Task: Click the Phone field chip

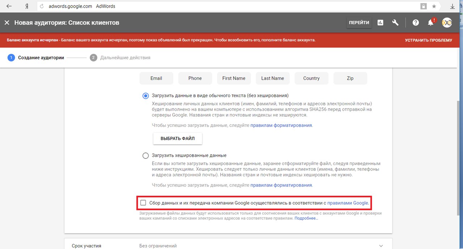Action: click(x=195, y=78)
